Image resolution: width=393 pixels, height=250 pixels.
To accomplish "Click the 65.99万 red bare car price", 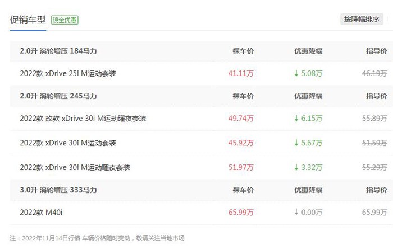I will 241,213.
